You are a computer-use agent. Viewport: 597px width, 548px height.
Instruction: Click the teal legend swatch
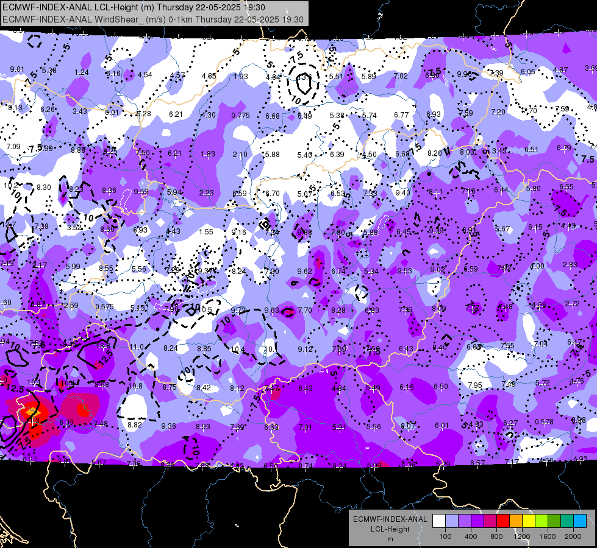(567, 521)
